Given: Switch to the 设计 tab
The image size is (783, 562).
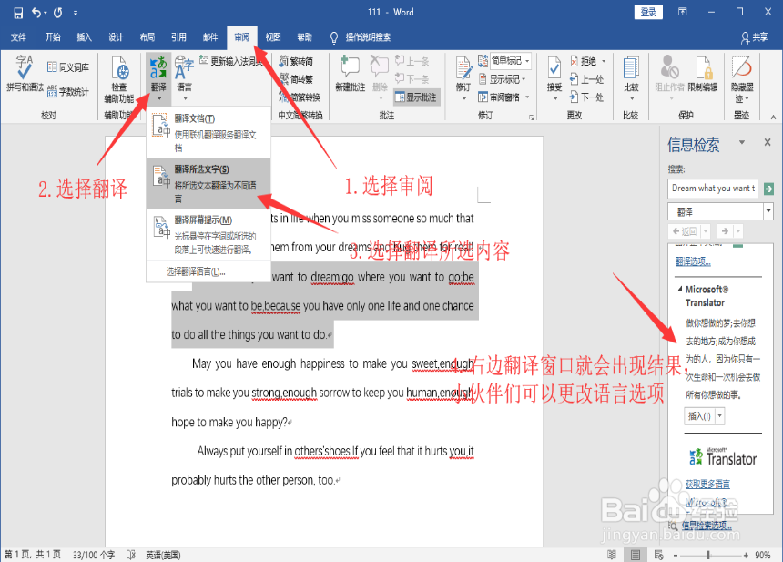Looking at the screenshot, I should (116, 37).
